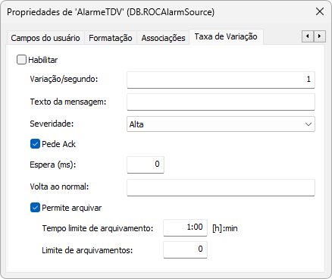Screen dimensions: 332x279
Task: Click the Habilitar label text
Action: tap(43, 60)
